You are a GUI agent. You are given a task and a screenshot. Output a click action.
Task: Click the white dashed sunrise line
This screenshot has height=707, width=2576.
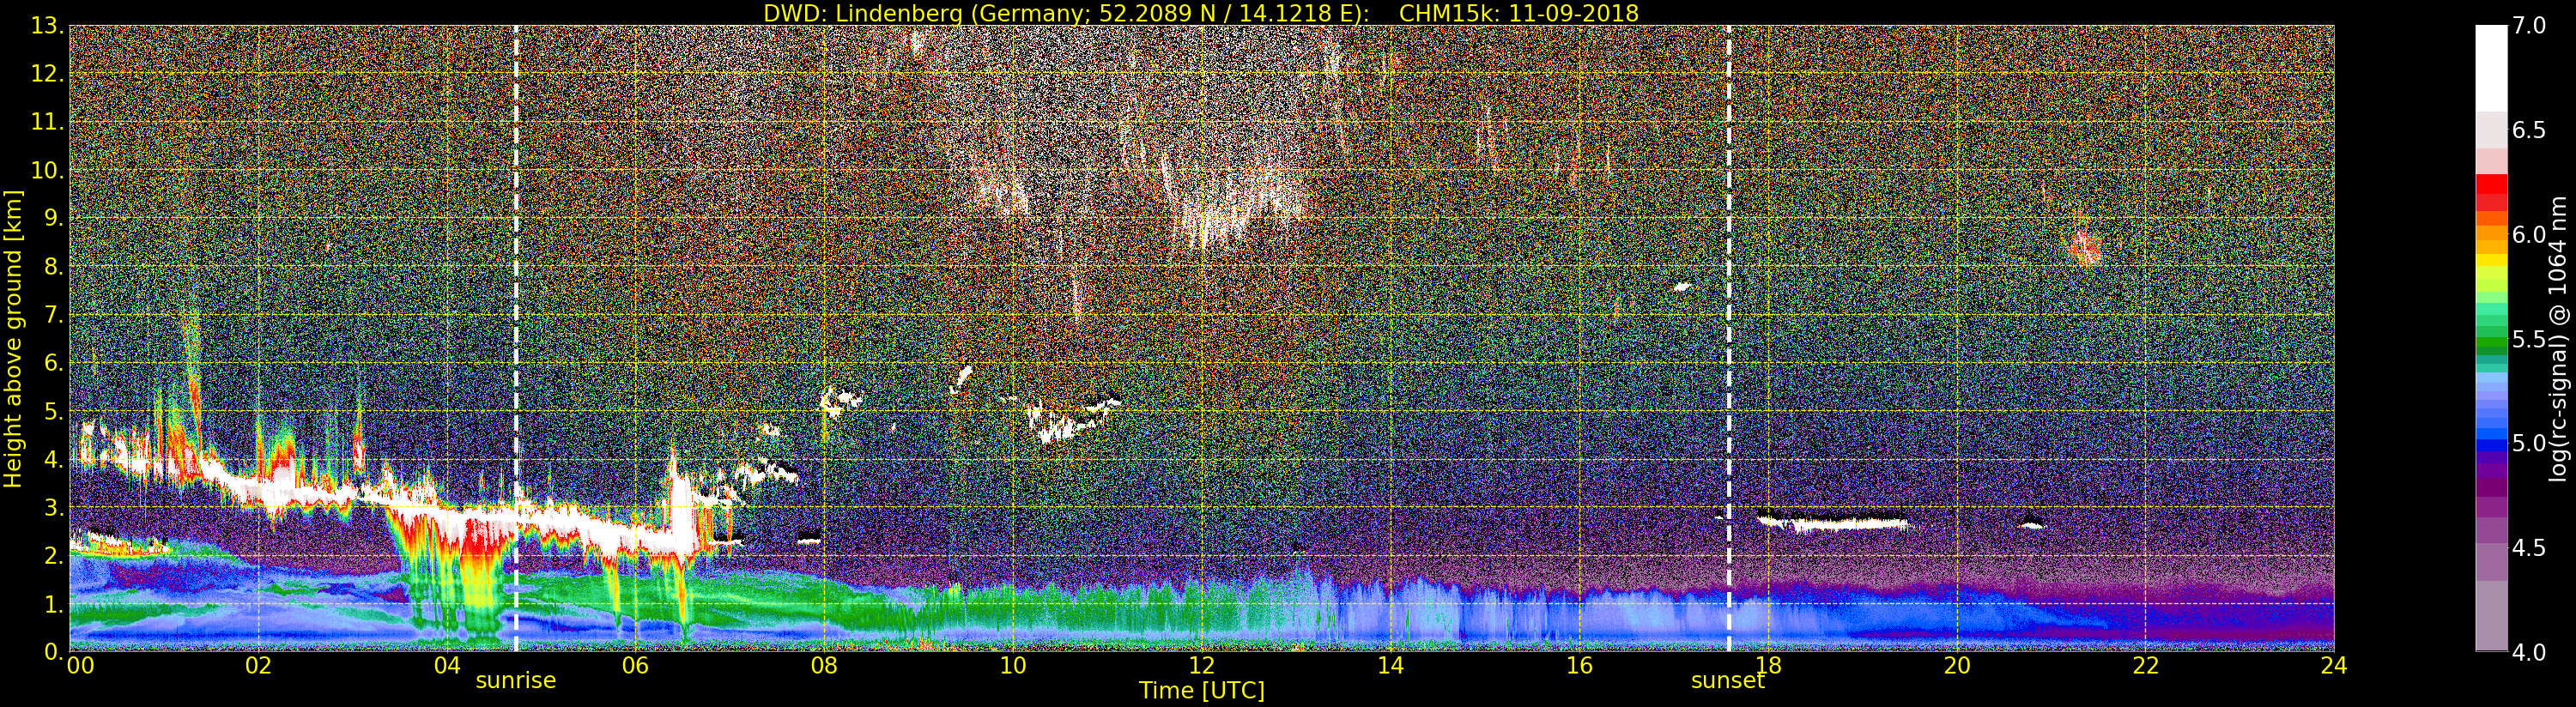point(516,338)
